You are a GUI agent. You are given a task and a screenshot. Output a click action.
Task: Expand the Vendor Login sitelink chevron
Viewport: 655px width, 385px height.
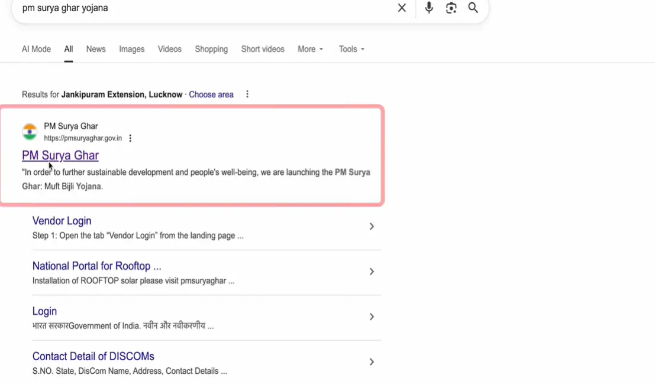point(372,226)
